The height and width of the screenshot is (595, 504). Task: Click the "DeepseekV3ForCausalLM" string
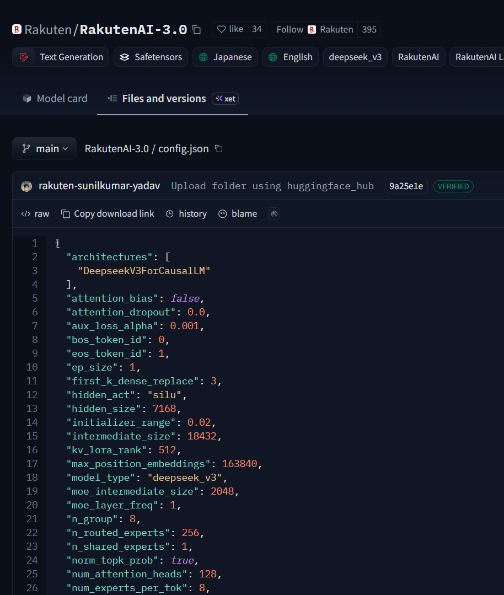click(x=144, y=271)
